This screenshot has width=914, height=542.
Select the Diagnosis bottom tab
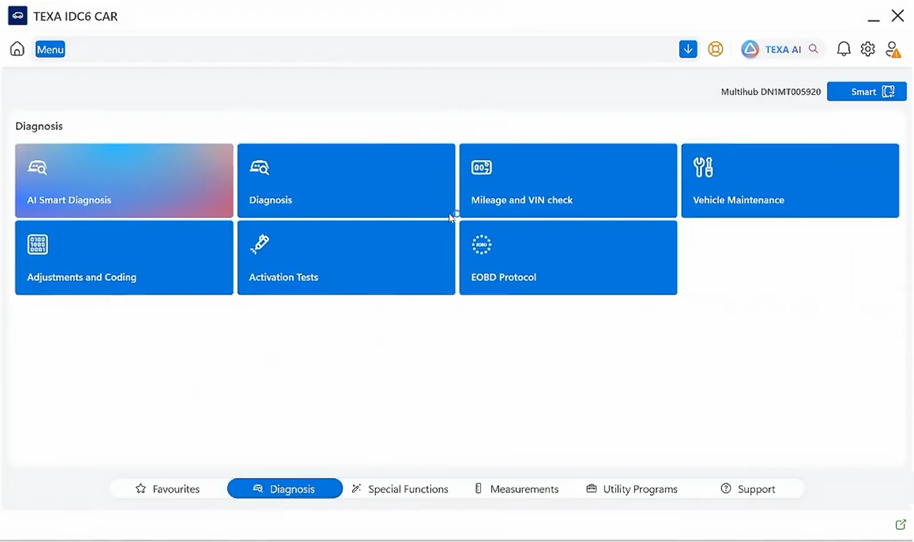(284, 489)
